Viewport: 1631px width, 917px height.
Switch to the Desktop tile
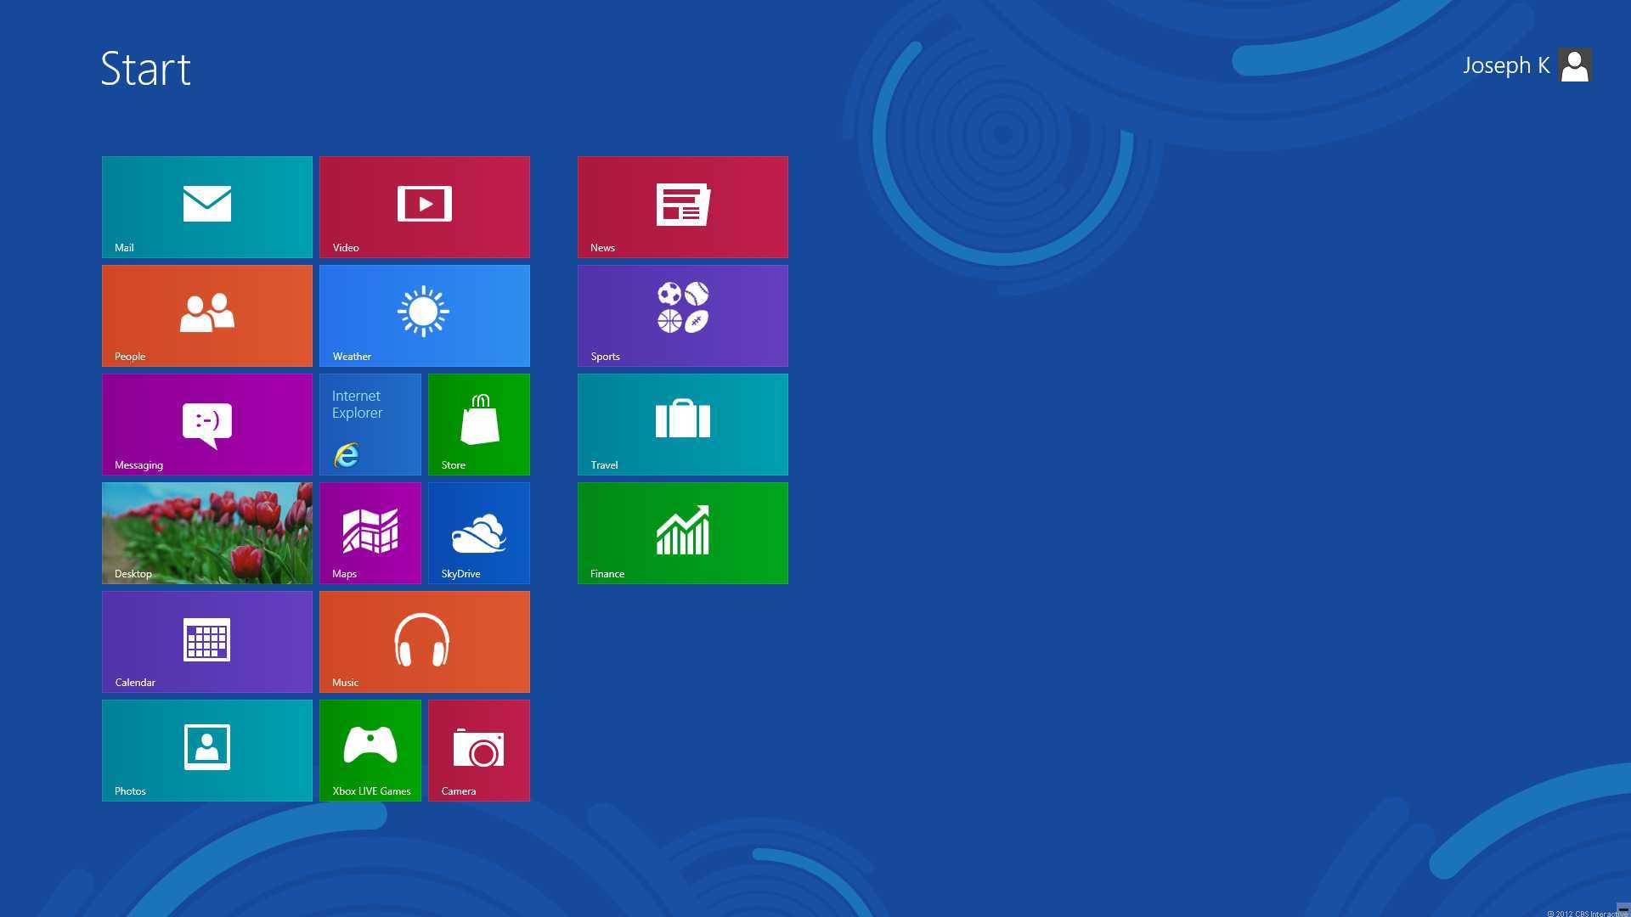207,533
